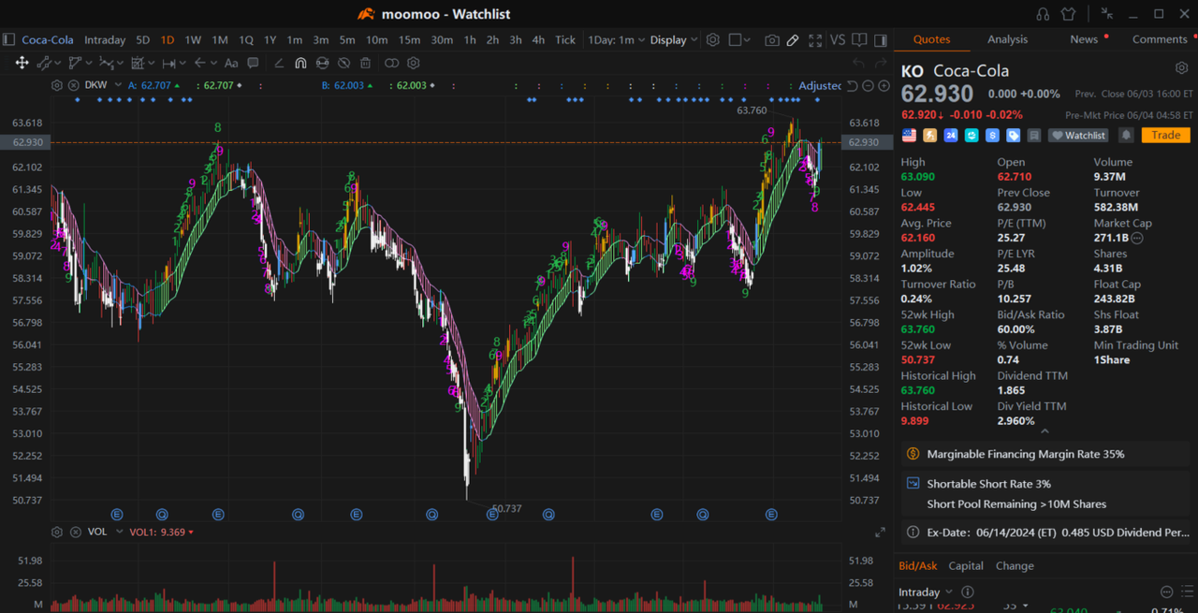Toggle the magnet snap tool

[x=300, y=63]
